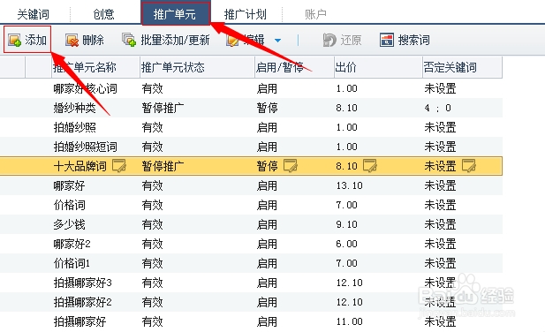545x332 pixels.
Task: Click the 13.10 bid value
Action: tap(349, 185)
